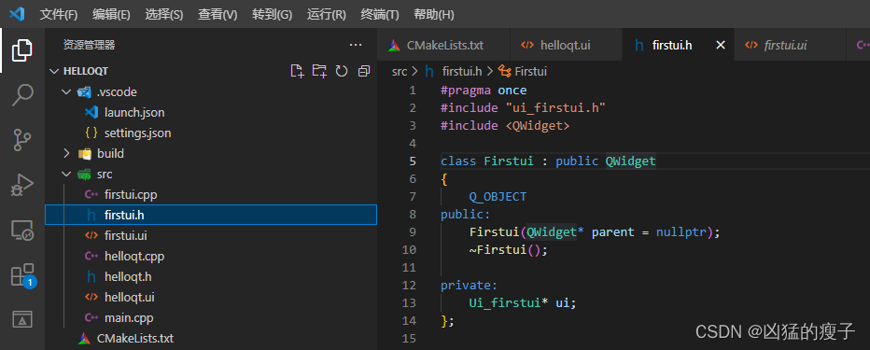Open the Explorer view in activity bar
The width and height of the screenshot is (870, 350).
click(x=22, y=50)
